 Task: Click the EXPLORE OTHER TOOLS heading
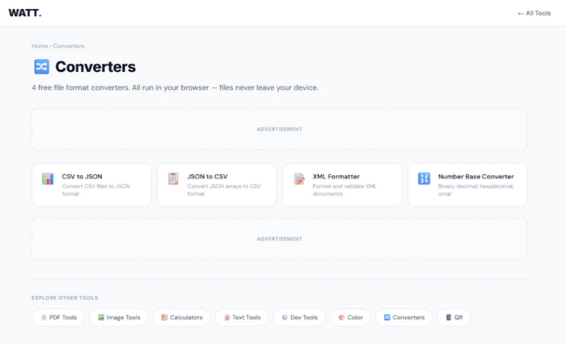tap(64, 298)
